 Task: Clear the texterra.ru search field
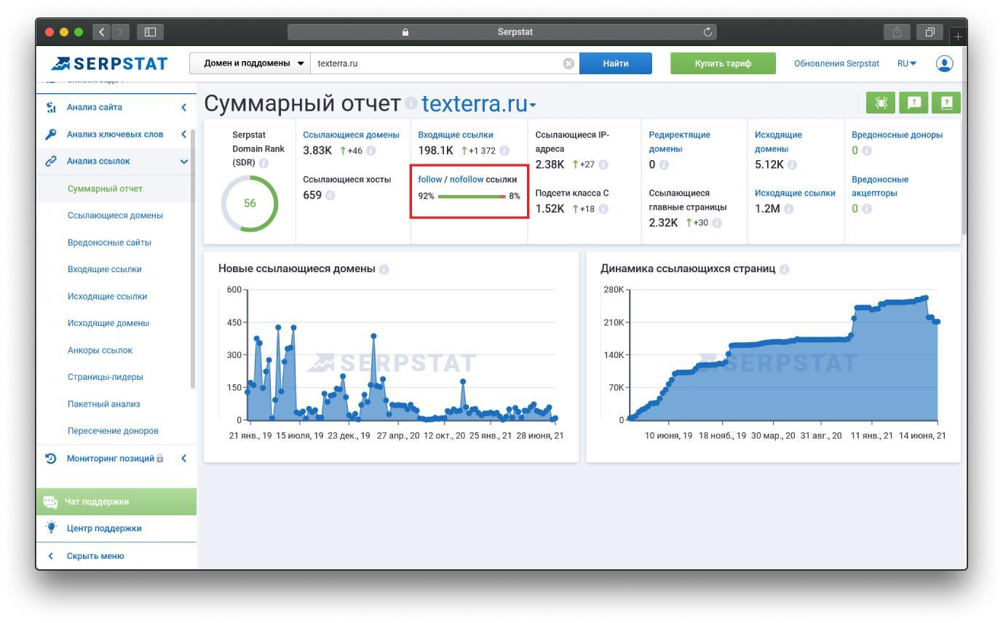568,63
